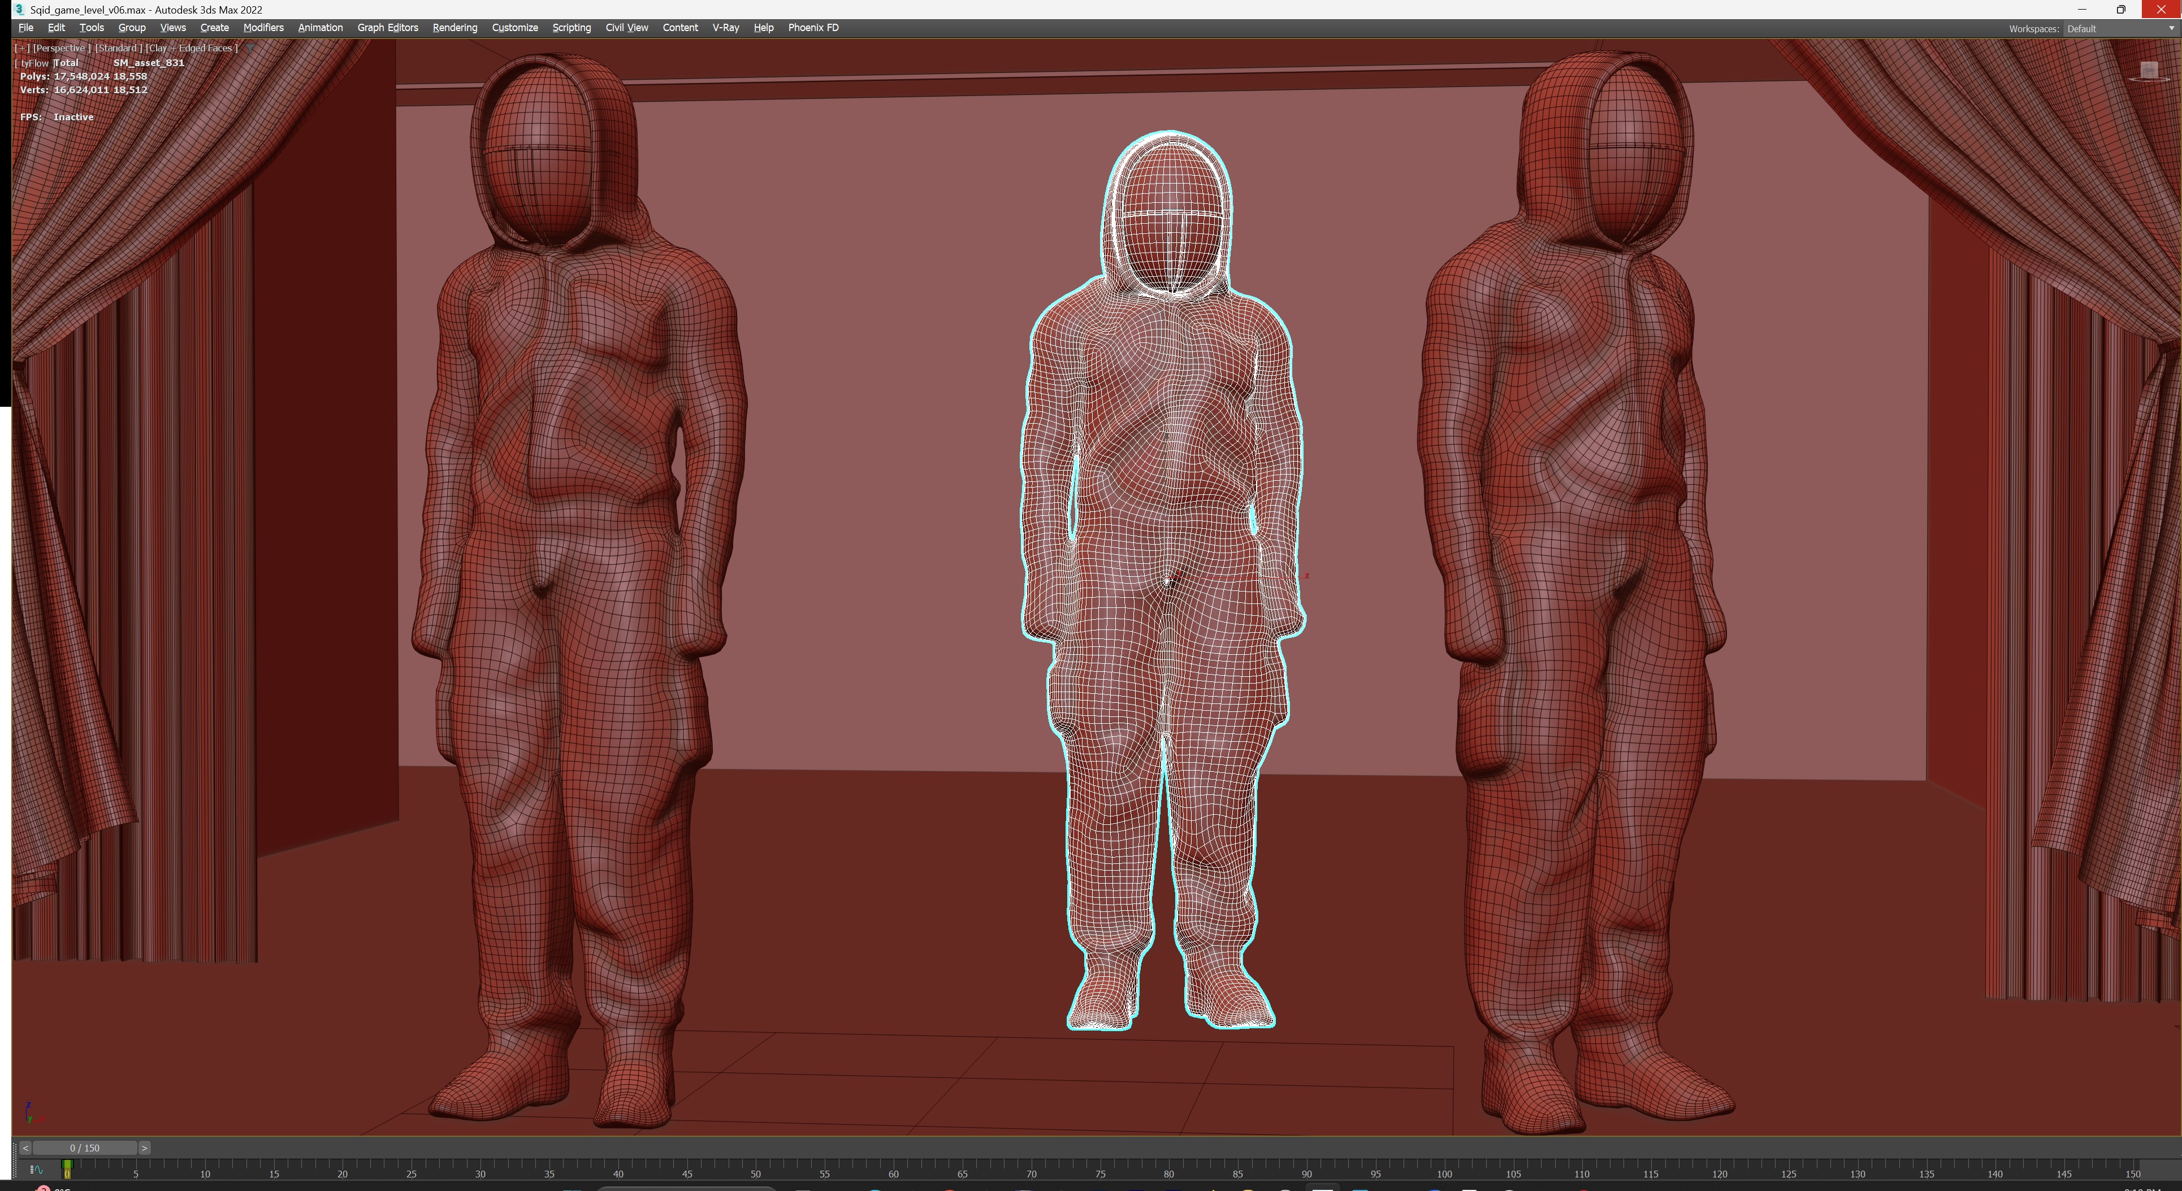Image resolution: width=2182 pixels, height=1191 pixels.
Task: Click the viewport filter funnel icon
Action: coord(251,48)
